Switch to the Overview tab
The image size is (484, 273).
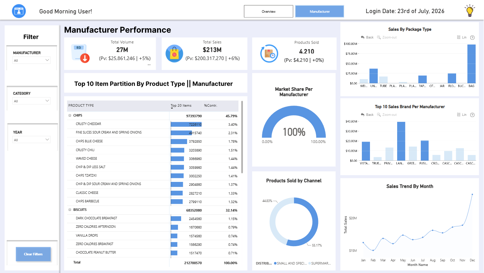(269, 11)
